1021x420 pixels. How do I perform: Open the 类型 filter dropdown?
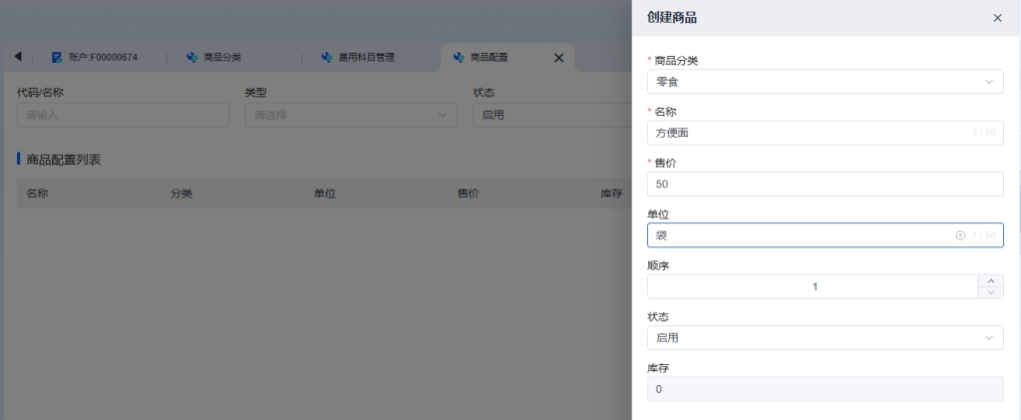click(x=347, y=115)
